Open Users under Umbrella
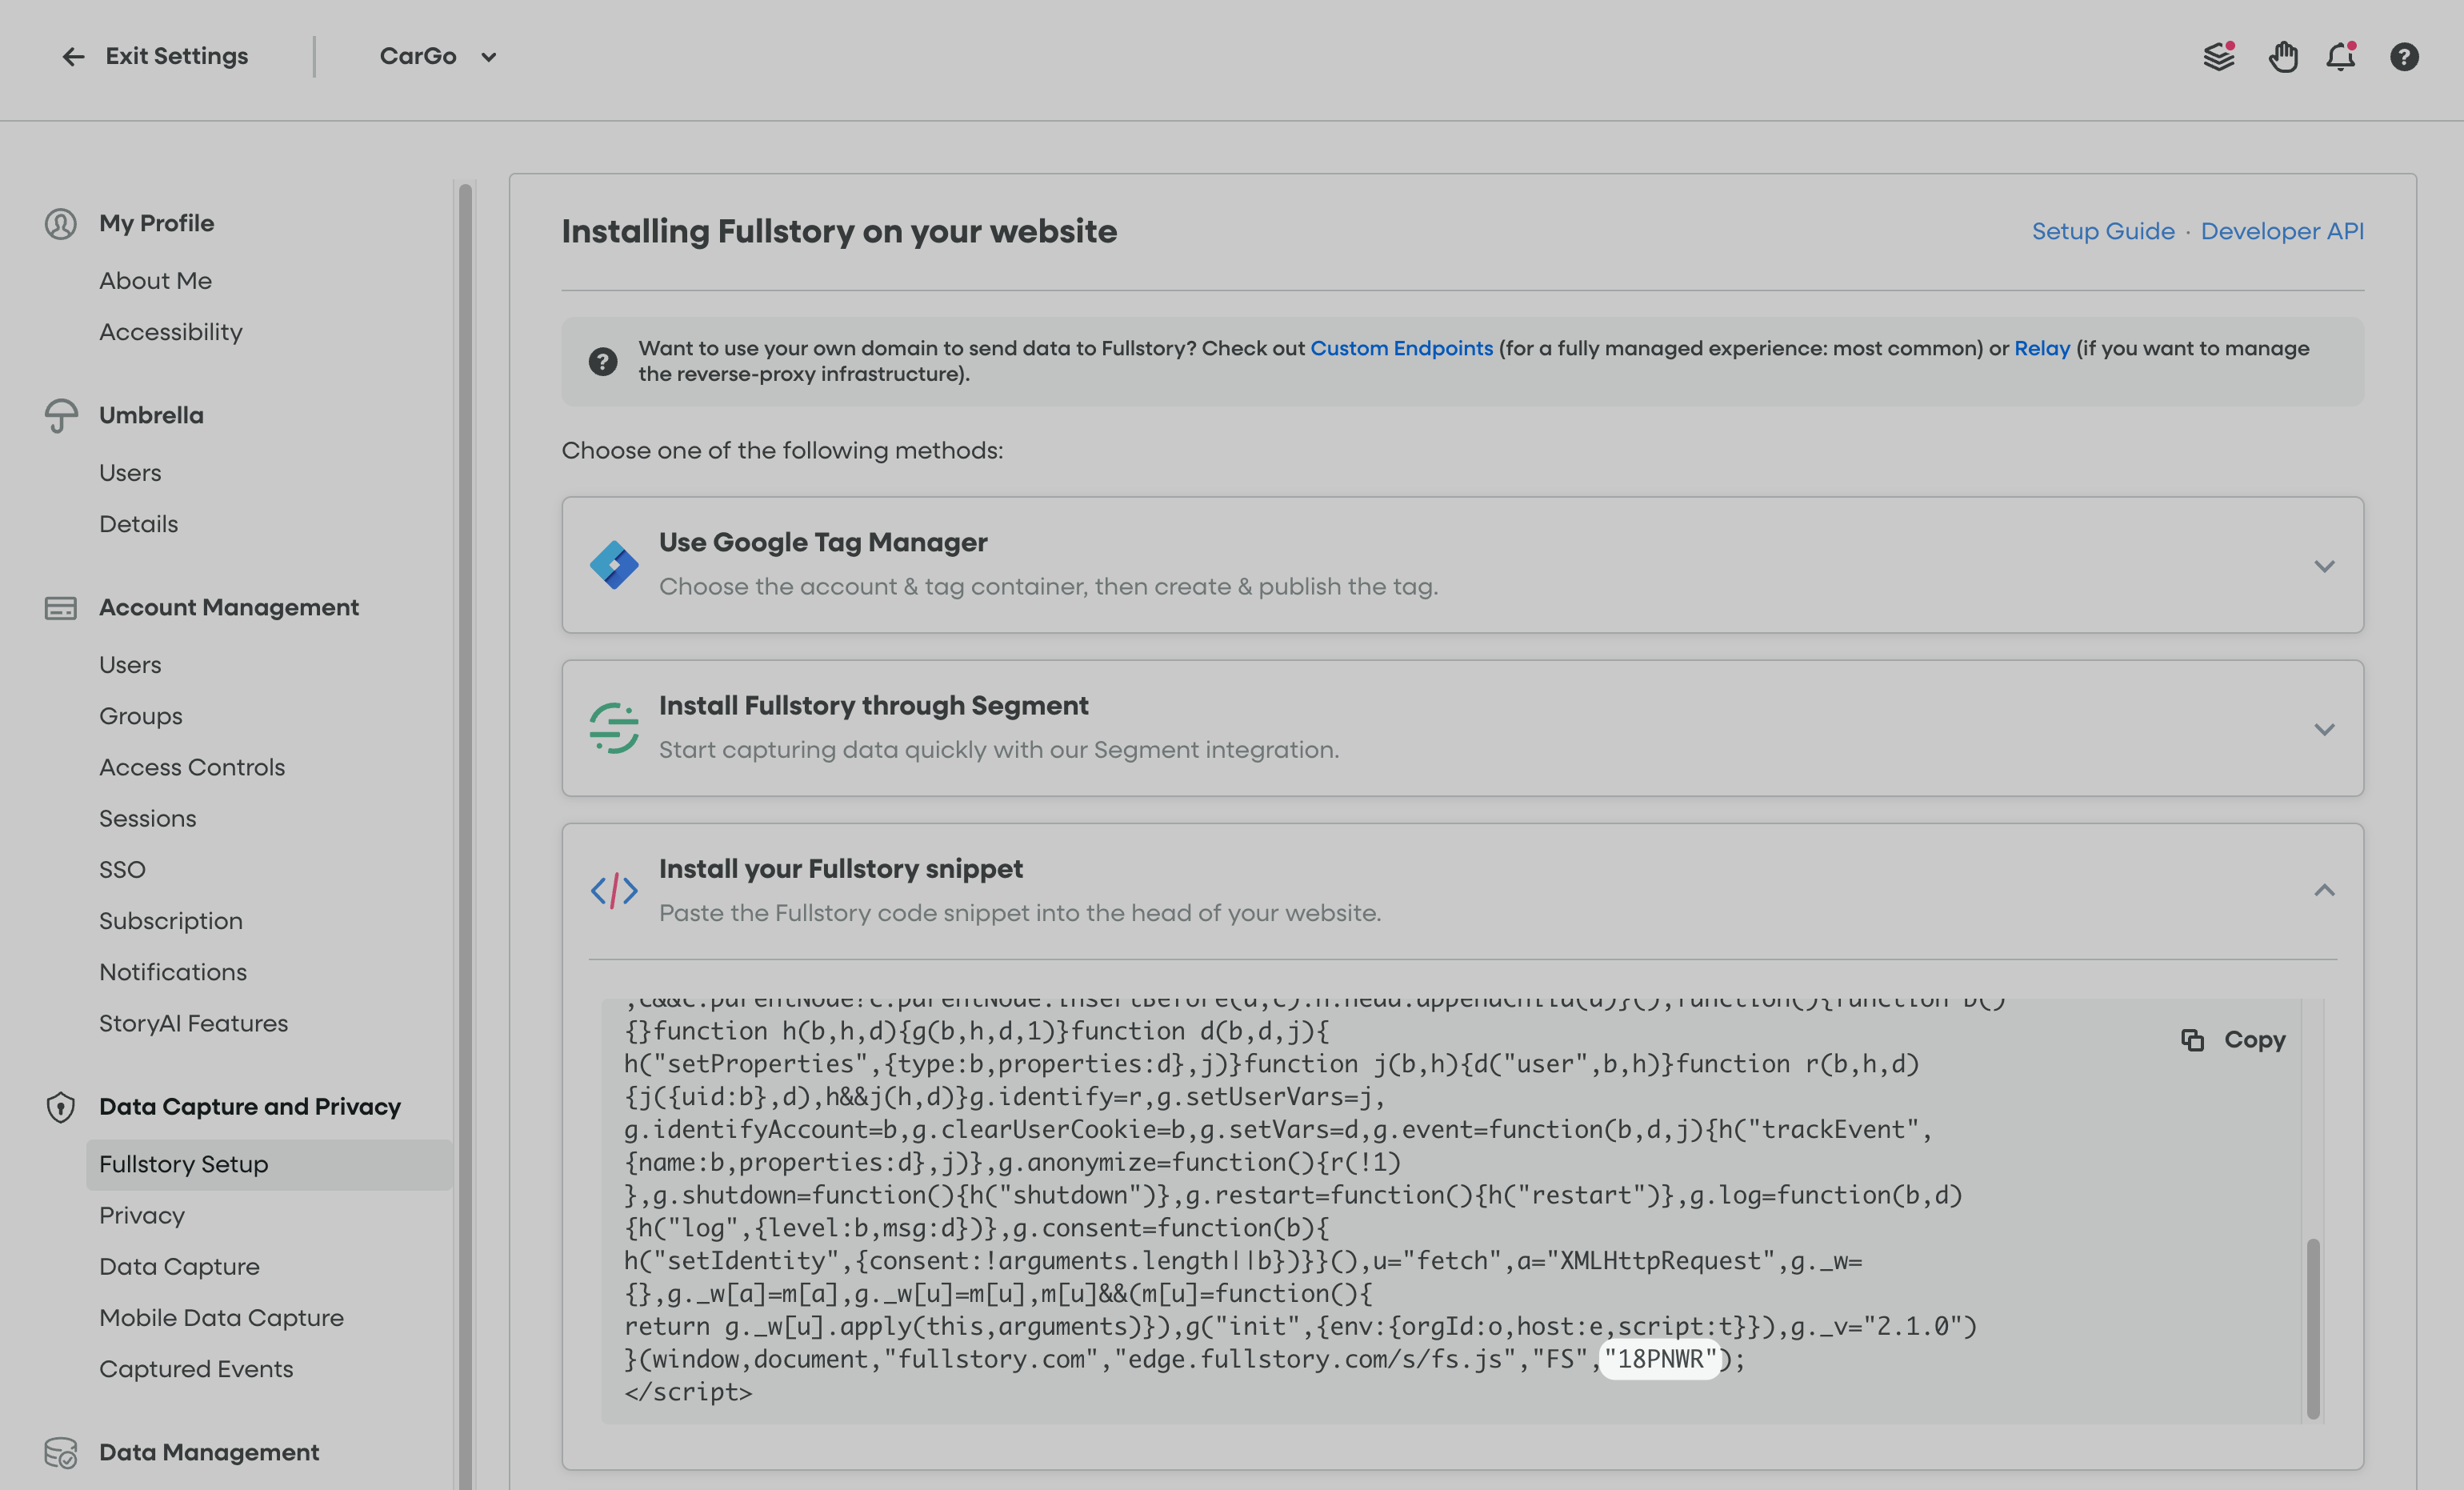 130,473
